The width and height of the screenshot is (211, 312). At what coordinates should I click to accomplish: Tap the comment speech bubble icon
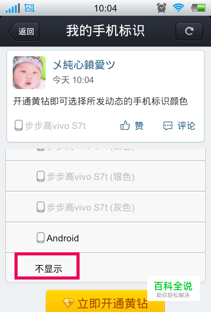[x=168, y=126]
